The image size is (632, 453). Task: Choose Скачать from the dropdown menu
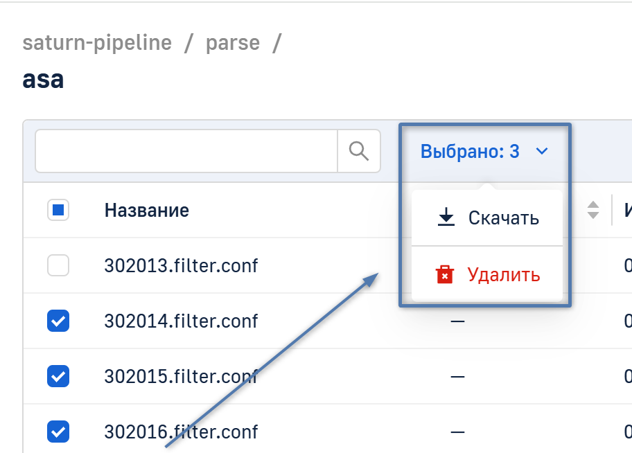pos(503,218)
